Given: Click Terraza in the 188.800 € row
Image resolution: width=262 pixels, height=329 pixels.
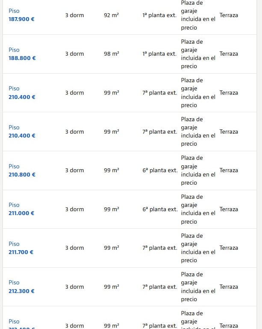Looking at the screenshot, I should point(229,54).
